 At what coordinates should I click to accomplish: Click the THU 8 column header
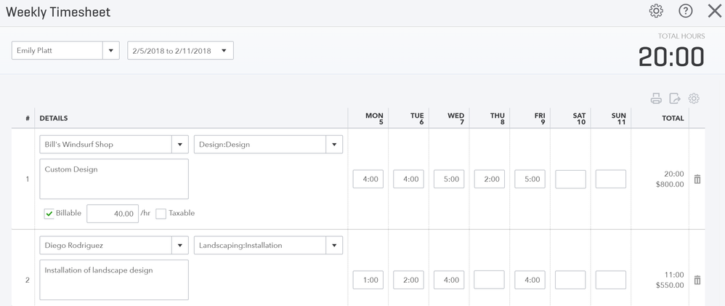pyautogui.click(x=498, y=118)
